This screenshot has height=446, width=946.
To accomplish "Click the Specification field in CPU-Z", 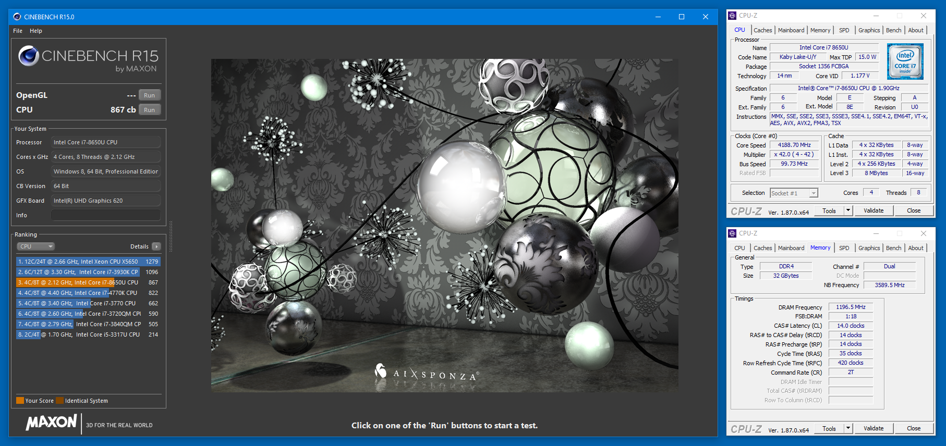I will coord(848,89).
